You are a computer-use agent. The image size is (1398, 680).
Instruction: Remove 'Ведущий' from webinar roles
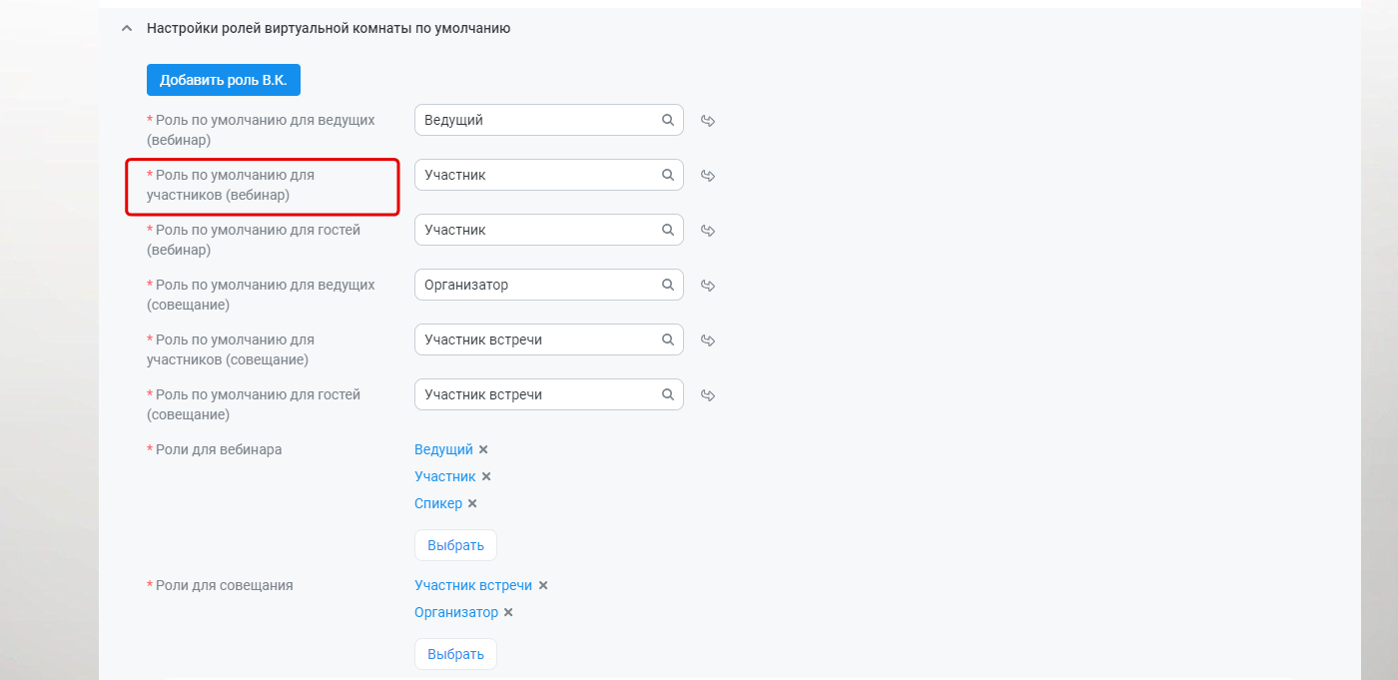(483, 450)
